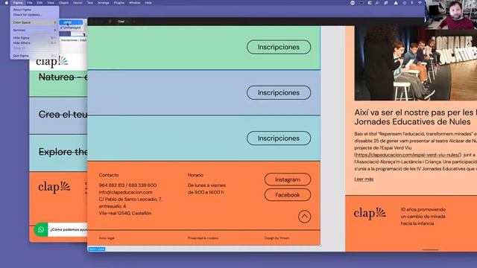The height and width of the screenshot is (268, 477).
Task: Click the green WhatsApp icon in the back window
Action: click(41, 230)
